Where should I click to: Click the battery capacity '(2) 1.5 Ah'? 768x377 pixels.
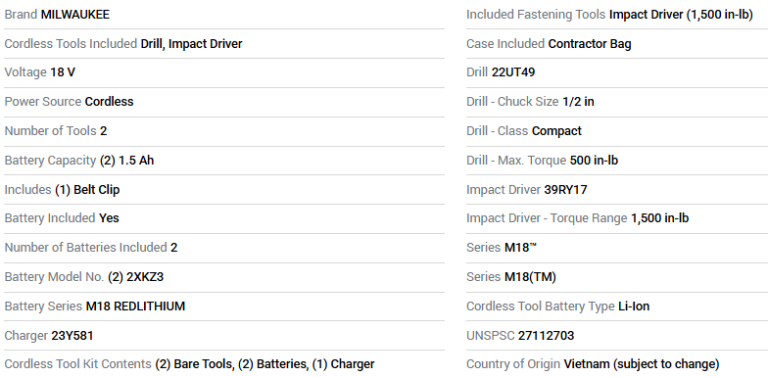127,161
